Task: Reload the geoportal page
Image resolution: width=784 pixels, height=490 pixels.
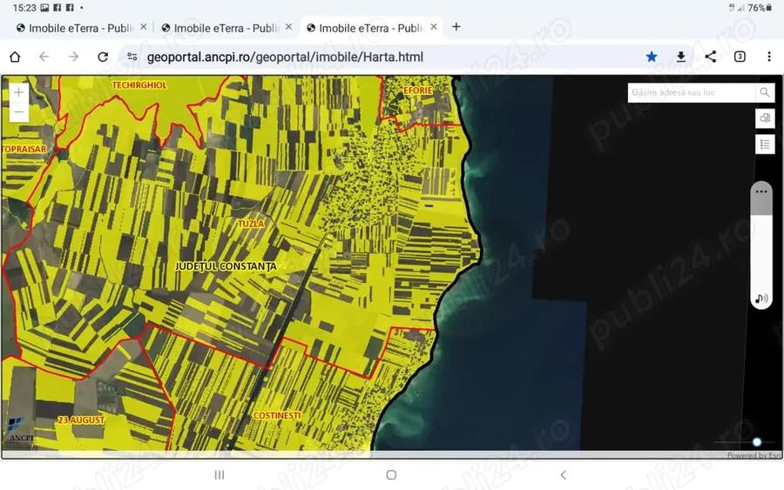Action: click(x=103, y=57)
